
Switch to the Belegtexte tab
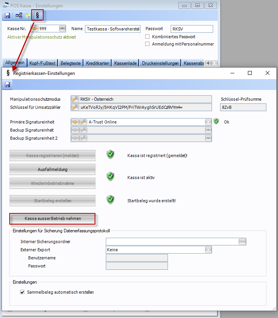pos(71,63)
